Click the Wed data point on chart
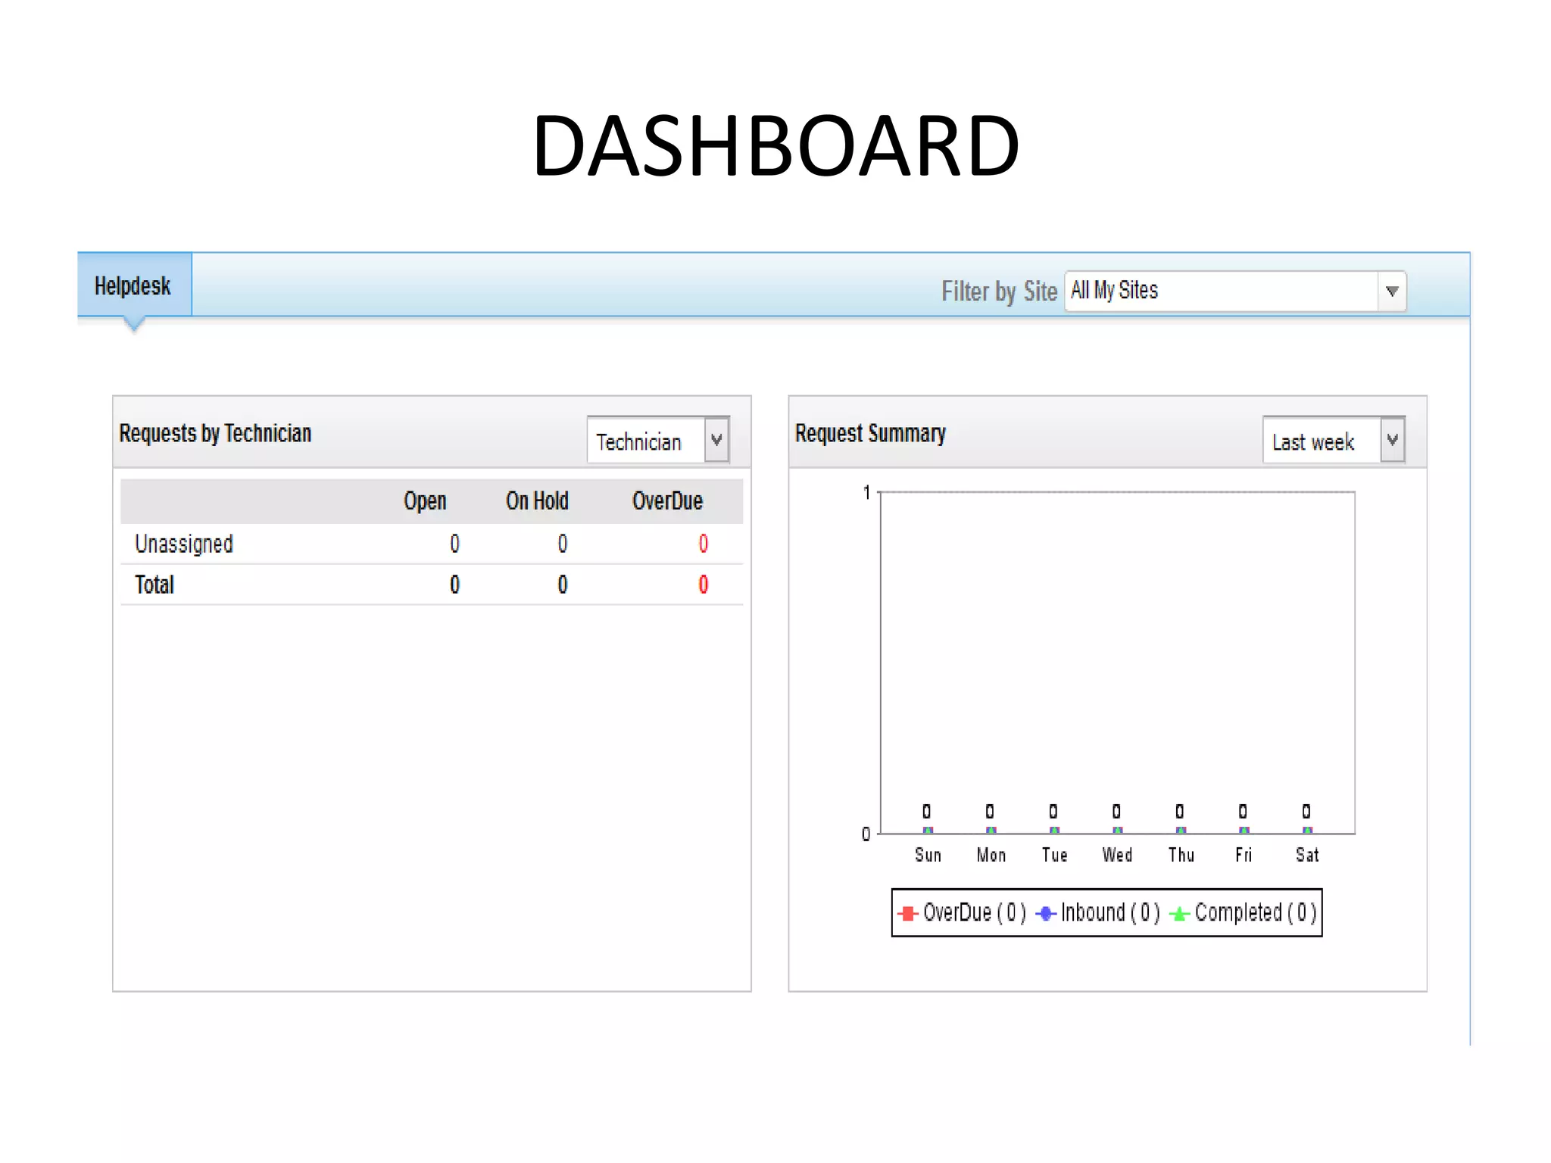1551x1163 pixels. click(x=1117, y=831)
